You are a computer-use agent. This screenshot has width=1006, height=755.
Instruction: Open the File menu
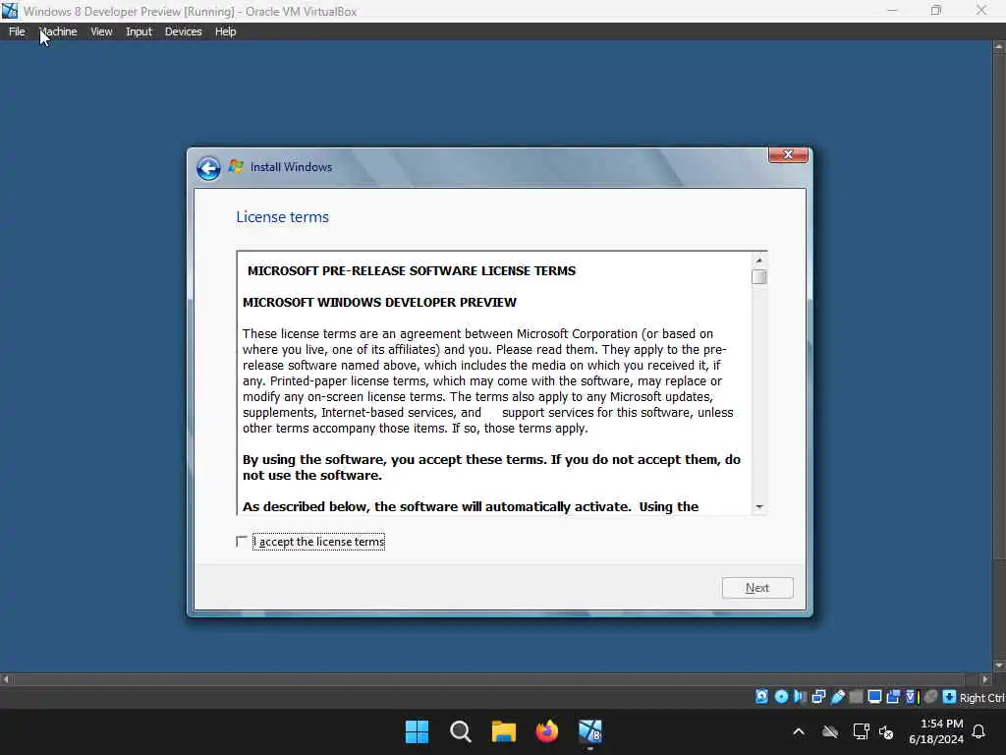(17, 31)
